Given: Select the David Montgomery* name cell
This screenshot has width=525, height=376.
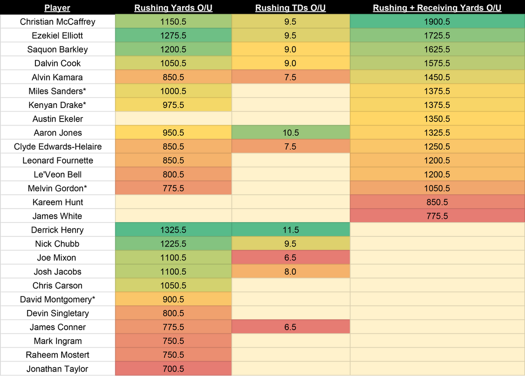Looking at the screenshot, I should (x=57, y=299).
